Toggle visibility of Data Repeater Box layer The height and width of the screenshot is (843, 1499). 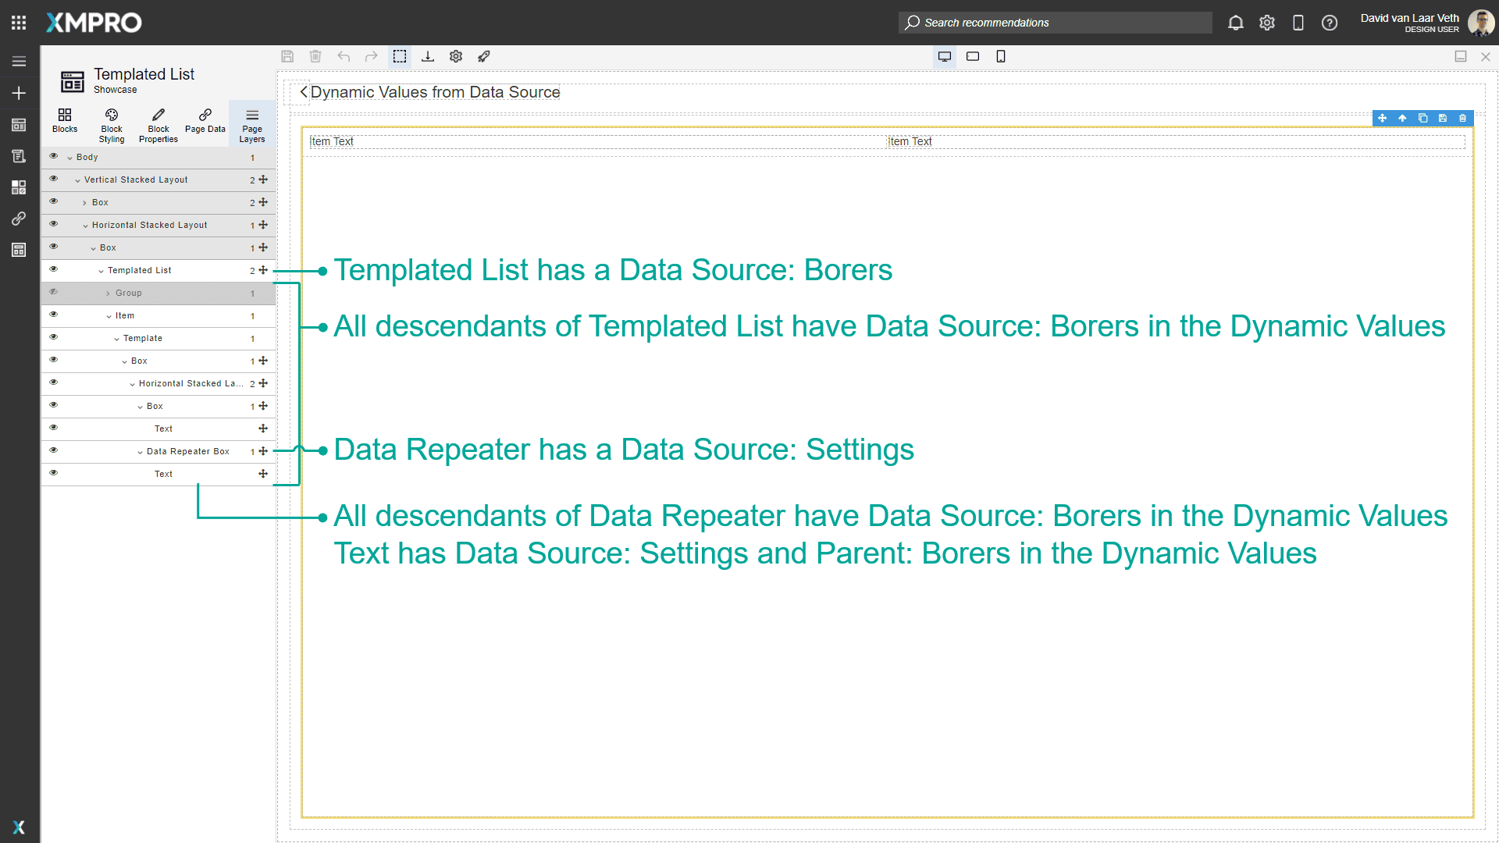click(54, 450)
